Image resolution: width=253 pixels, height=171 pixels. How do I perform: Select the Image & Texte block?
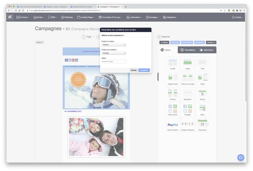[173, 79]
